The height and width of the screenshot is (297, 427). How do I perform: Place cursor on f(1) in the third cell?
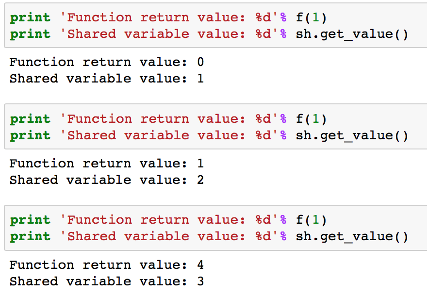click(311, 220)
